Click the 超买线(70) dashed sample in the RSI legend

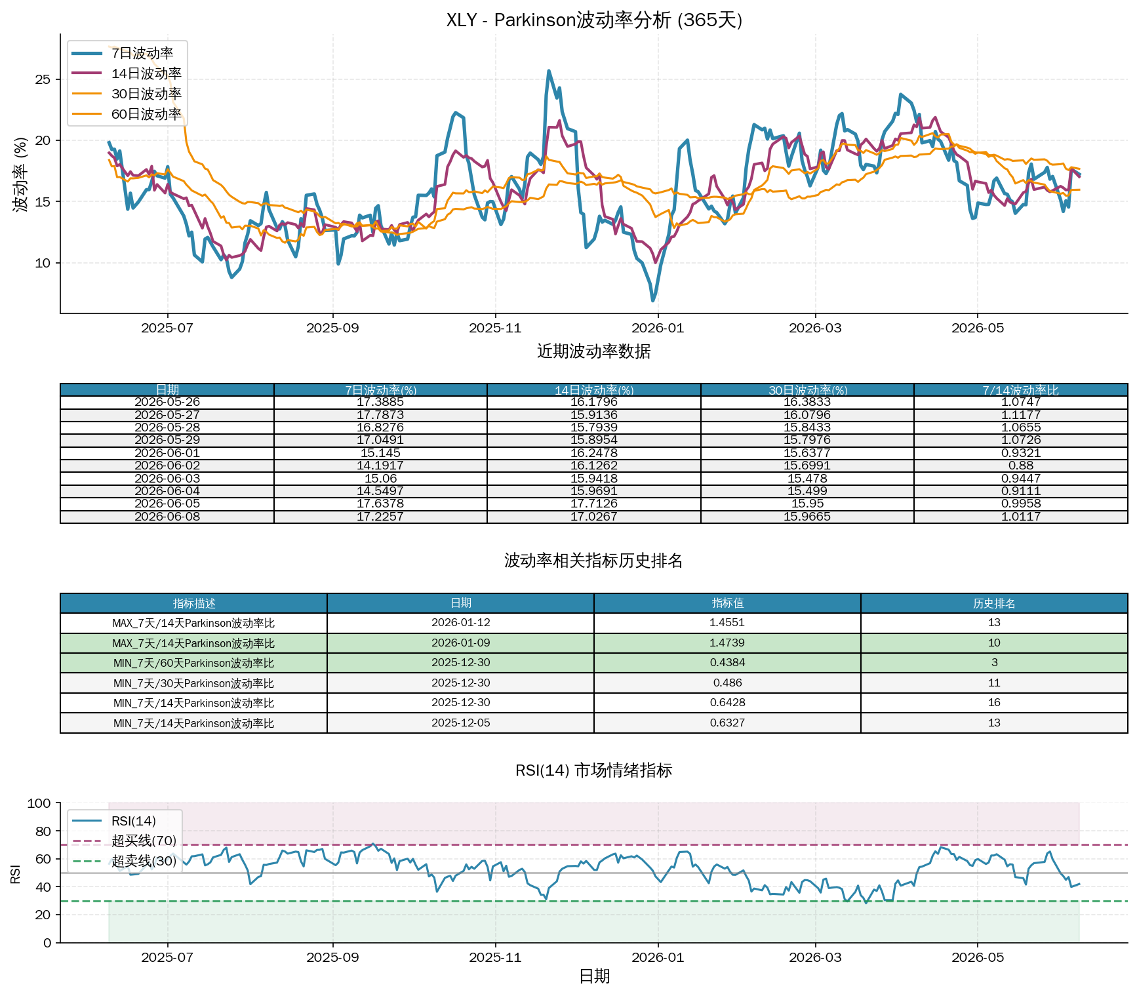(x=87, y=841)
